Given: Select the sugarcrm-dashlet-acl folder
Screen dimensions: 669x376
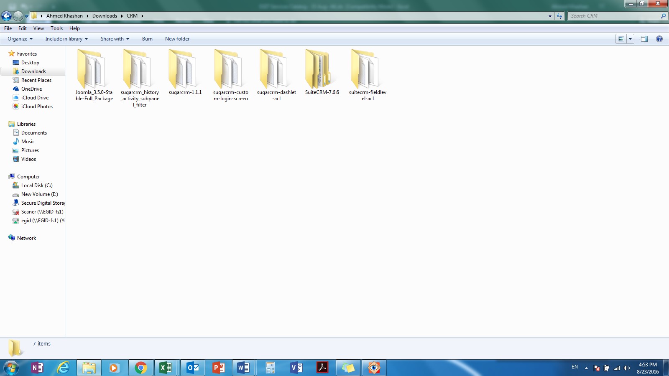Looking at the screenshot, I should [x=276, y=75].
